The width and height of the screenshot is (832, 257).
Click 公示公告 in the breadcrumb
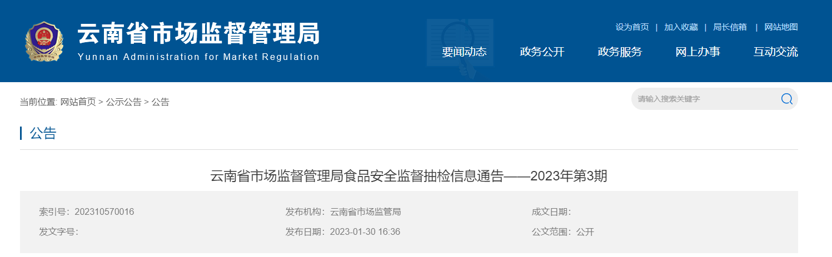(x=124, y=102)
